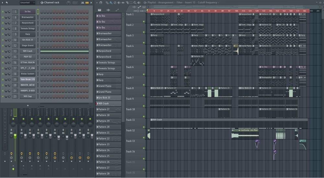This screenshot has width=324, height=178.
Task: Toggle mute on Playlist Track 1
Action: click(144, 21)
